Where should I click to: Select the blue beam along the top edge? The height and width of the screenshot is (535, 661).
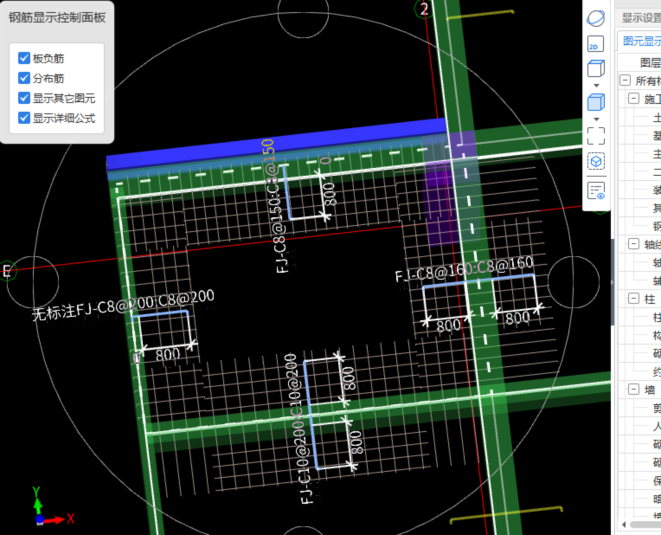tap(276, 145)
